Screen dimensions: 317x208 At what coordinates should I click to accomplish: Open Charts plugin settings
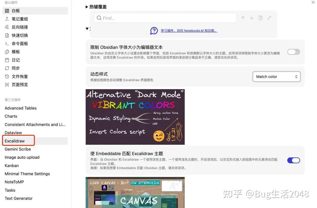pyautogui.click(x=35, y=116)
